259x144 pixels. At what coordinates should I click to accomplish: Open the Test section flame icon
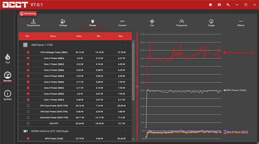click(8, 57)
